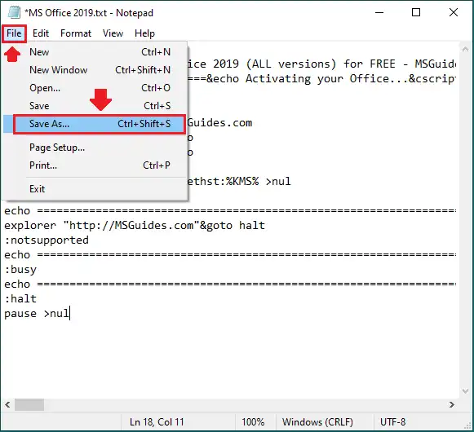Image resolution: width=474 pixels, height=432 pixels.
Task: Open Page Setup... dialog entry
Action: (x=95, y=148)
